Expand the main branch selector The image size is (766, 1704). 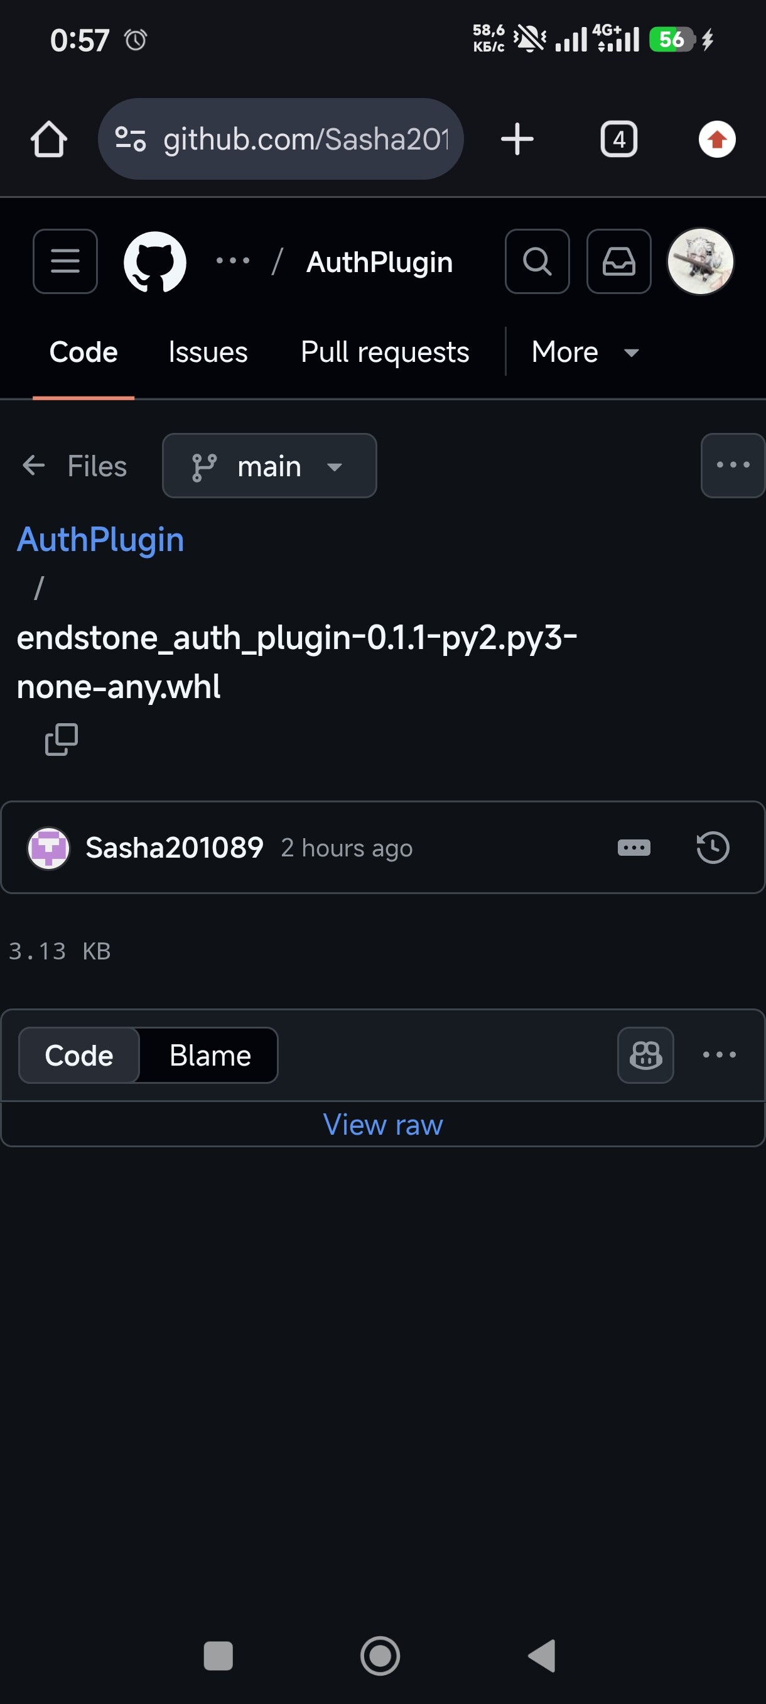tap(269, 466)
